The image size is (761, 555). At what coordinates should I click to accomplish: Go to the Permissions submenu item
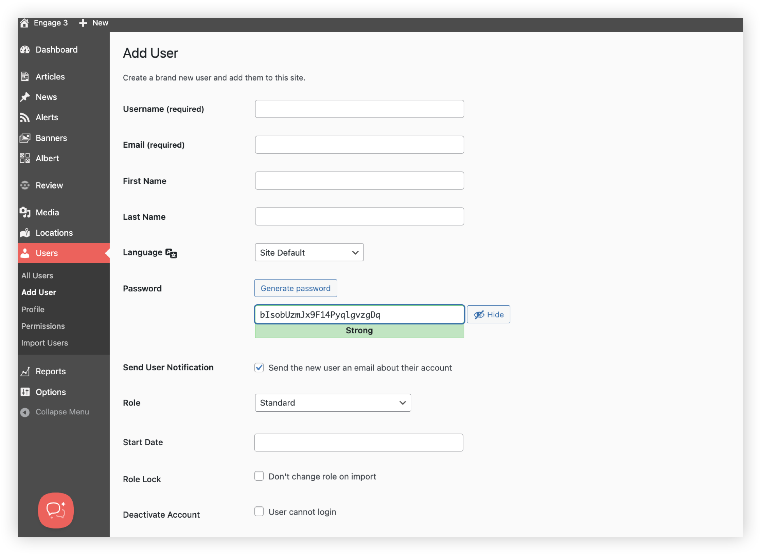(43, 326)
